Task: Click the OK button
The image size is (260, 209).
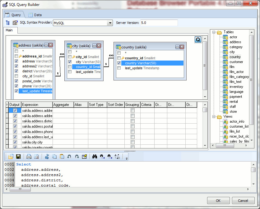Action: coord(218,201)
